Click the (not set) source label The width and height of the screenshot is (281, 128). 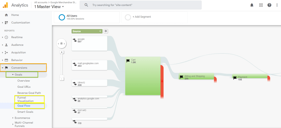pos(82,110)
